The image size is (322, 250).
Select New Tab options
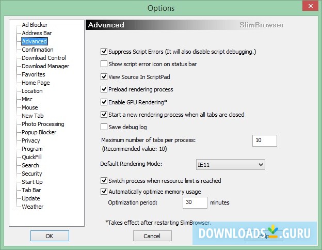(33, 116)
